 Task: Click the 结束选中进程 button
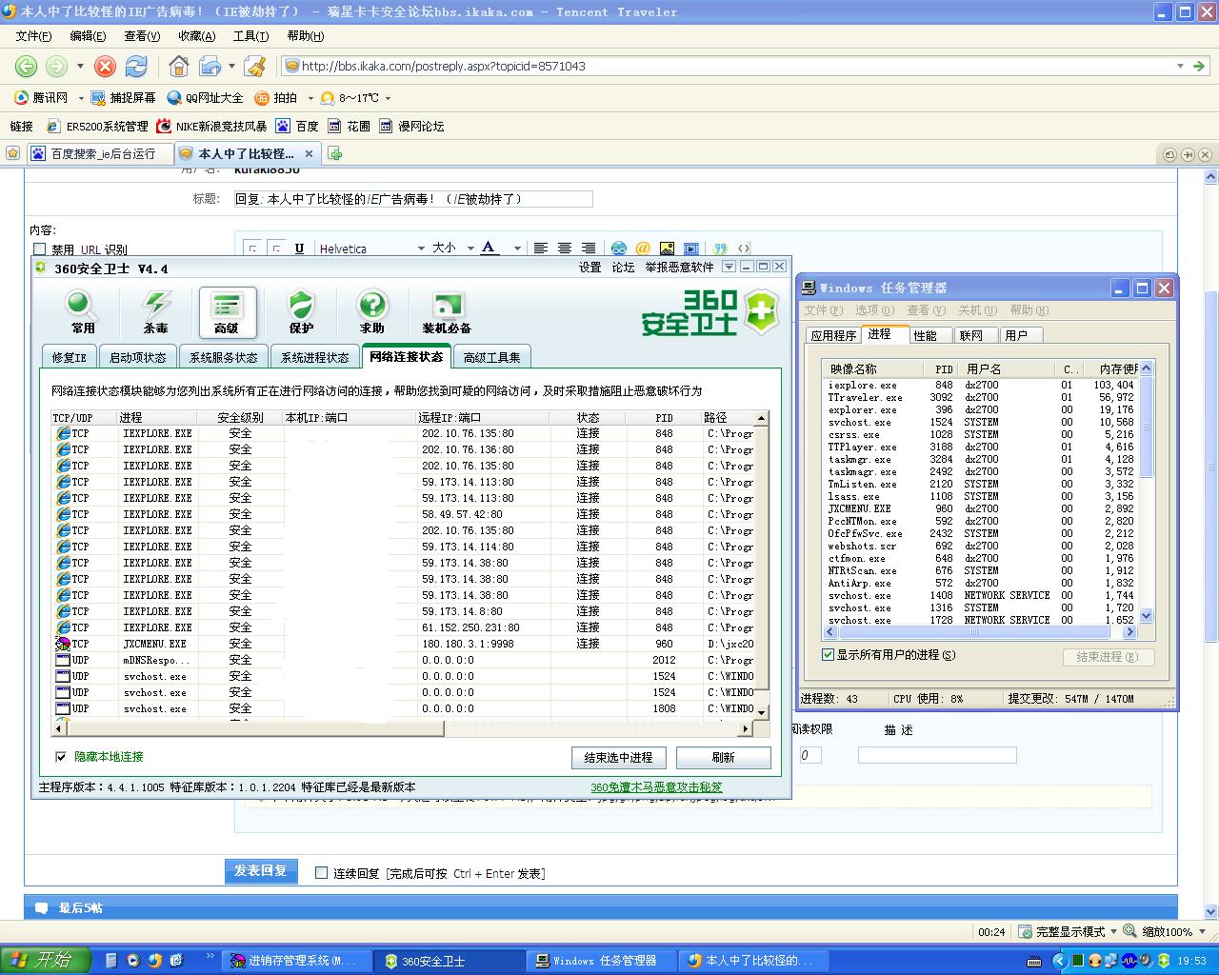618,758
